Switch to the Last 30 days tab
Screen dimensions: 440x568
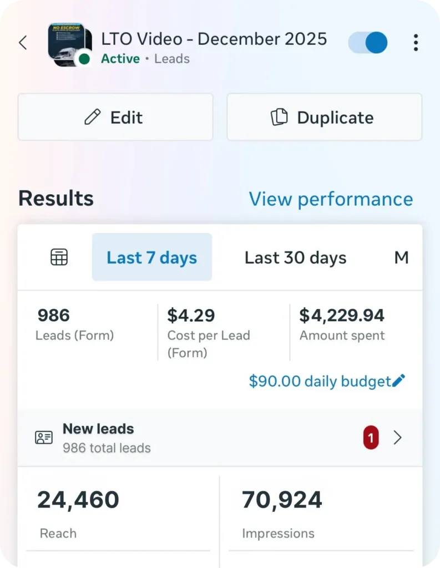click(x=295, y=257)
